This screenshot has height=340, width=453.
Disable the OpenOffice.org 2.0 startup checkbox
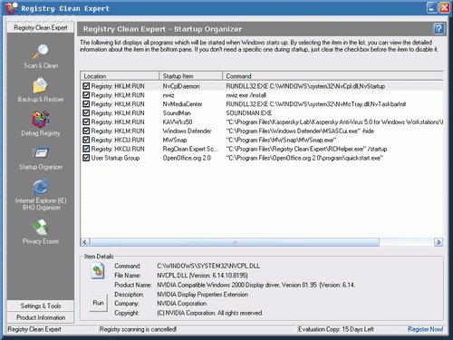tap(86, 158)
